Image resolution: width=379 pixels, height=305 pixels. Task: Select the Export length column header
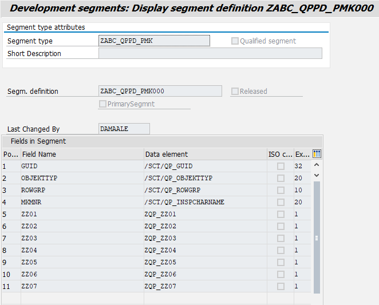(x=302, y=154)
